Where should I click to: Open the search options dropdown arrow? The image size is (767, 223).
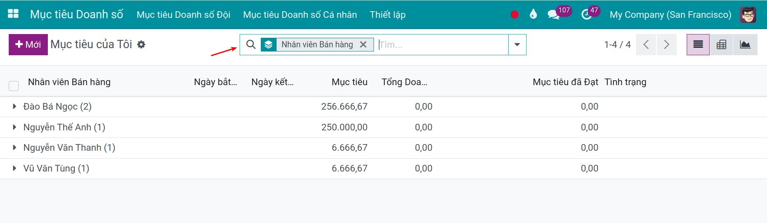[517, 44]
